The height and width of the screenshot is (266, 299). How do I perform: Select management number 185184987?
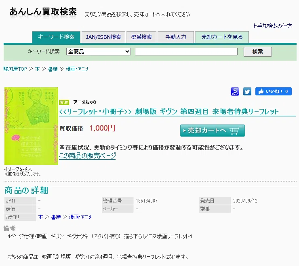click(x=147, y=201)
